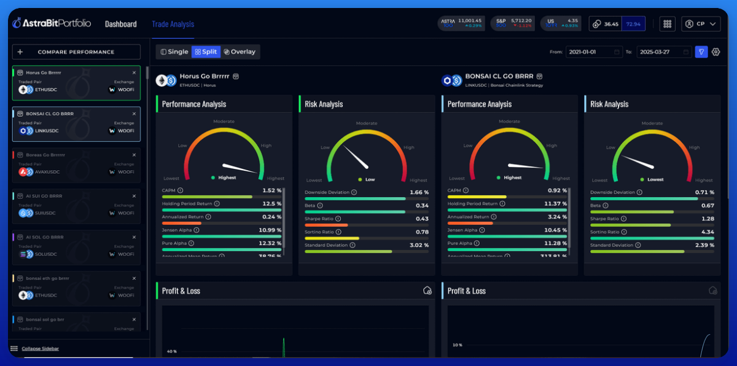The width and height of the screenshot is (737, 366).
Task: Click the Horus Performance Analysis gauge
Action: (224, 154)
